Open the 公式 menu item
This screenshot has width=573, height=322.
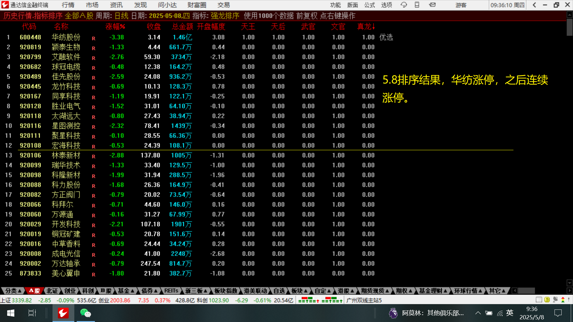click(369, 5)
